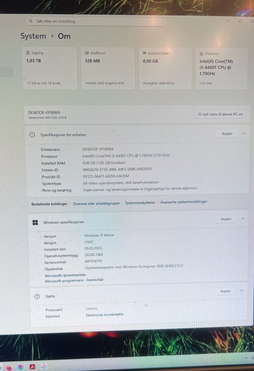Click the Grafikkort icon

tap(87, 53)
